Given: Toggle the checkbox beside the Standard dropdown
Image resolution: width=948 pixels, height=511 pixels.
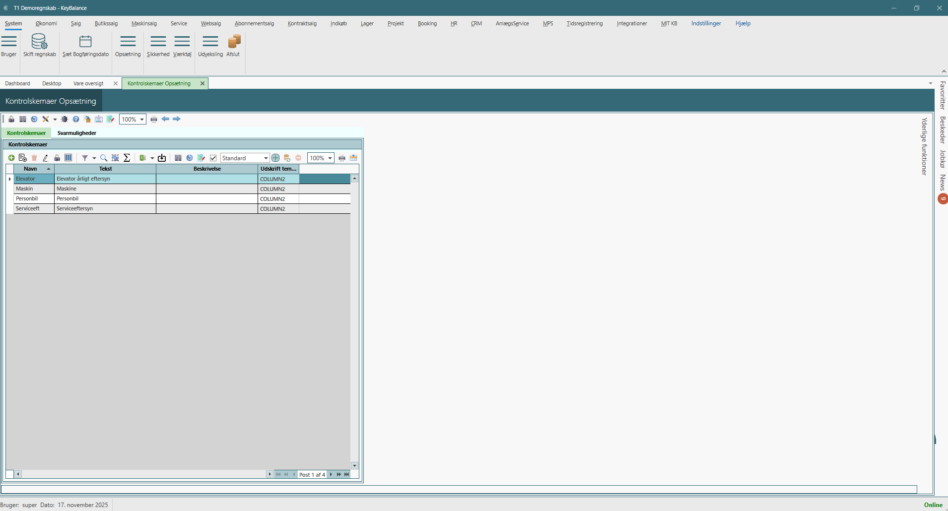Looking at the screenshot, I should click(213, 158).
